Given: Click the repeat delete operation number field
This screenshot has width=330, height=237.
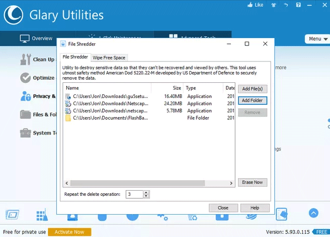Looking at the screenshot, I should click(x=135, y=194).
